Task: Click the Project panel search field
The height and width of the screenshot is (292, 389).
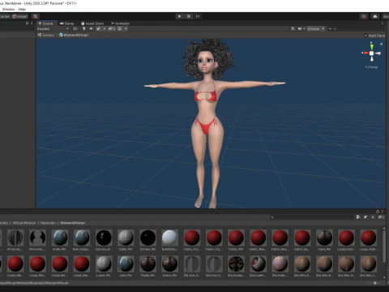Action: pos(312,217)
